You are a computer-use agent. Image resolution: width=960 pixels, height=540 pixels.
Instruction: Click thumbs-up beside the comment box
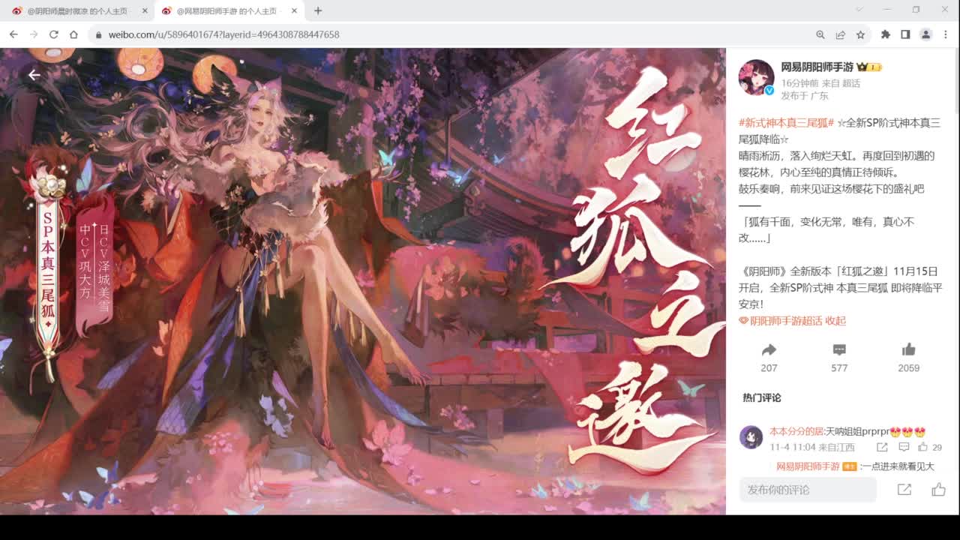click(938, 490)
